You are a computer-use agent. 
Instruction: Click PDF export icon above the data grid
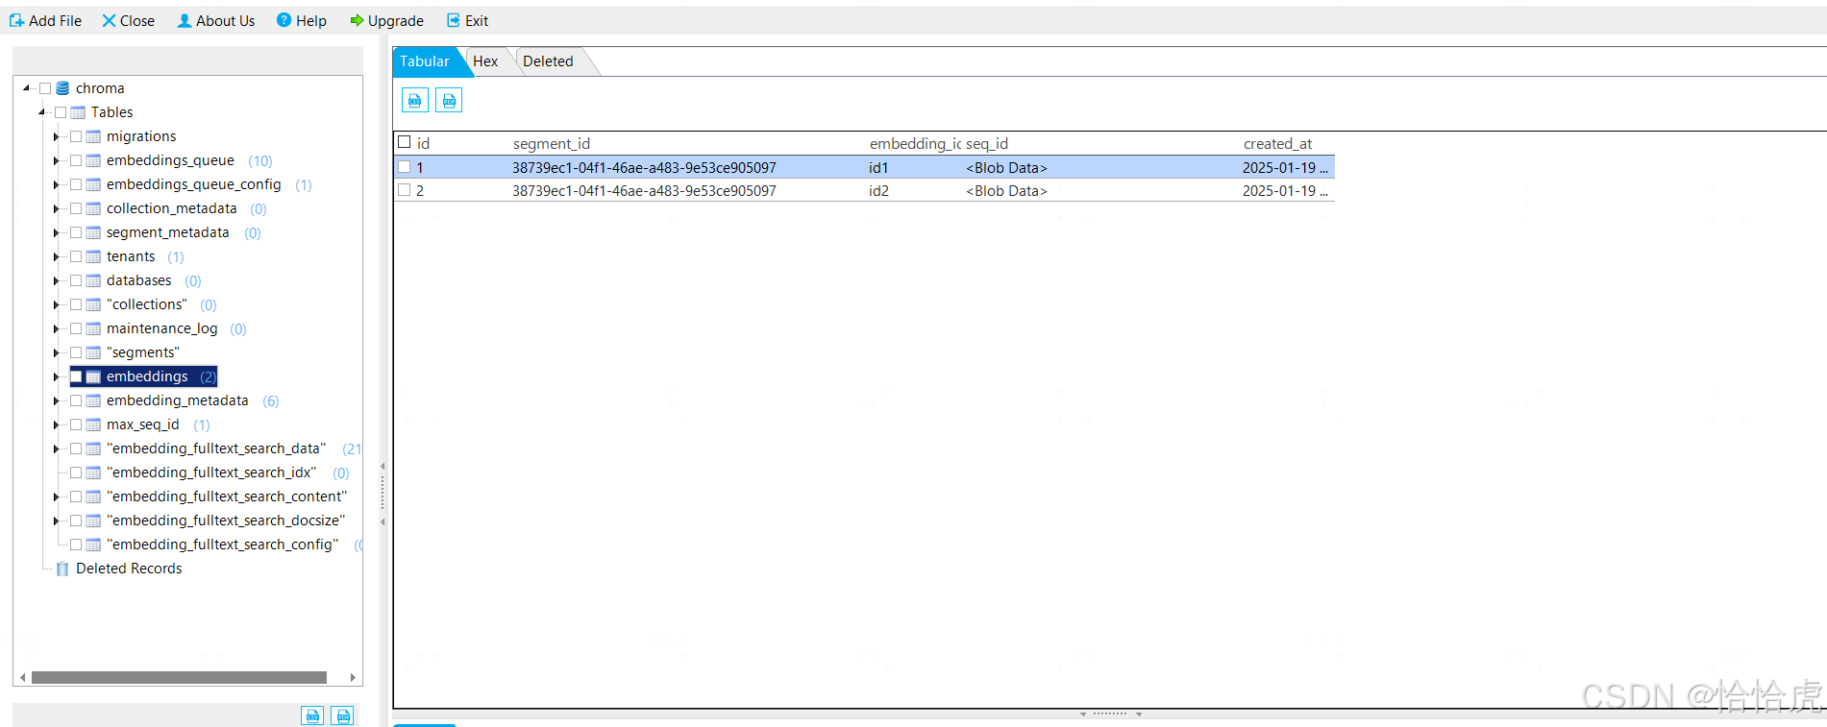coord(449,100)
